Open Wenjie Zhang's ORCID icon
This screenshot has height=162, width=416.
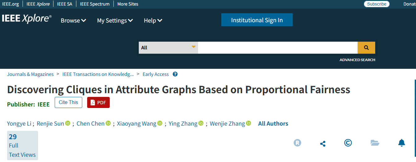point(248,123)
